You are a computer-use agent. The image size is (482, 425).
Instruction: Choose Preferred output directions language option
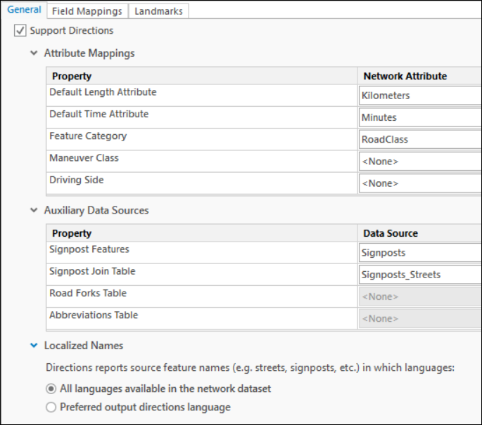(51, 407)
